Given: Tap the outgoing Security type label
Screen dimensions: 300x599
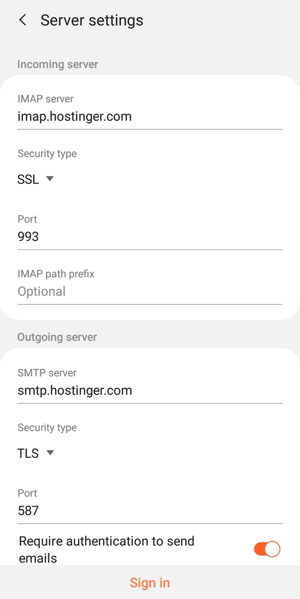Looking at the screenshot, I should click(x=47, y=428).
